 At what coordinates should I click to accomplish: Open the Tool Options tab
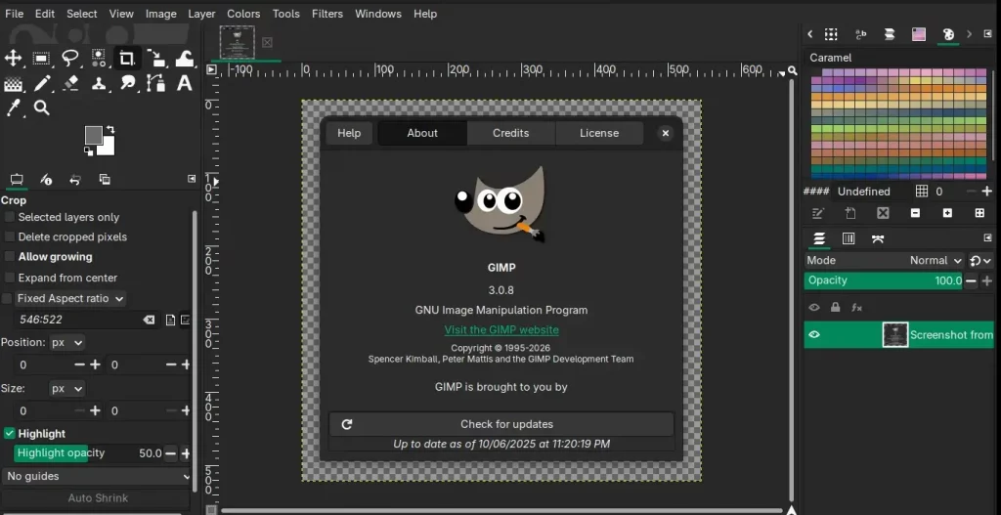click(x=17, y=180)
